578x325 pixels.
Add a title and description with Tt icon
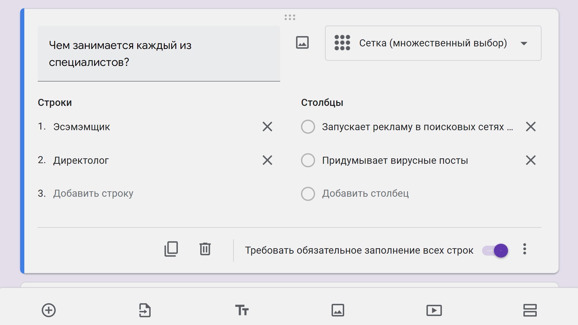[242, 310]
